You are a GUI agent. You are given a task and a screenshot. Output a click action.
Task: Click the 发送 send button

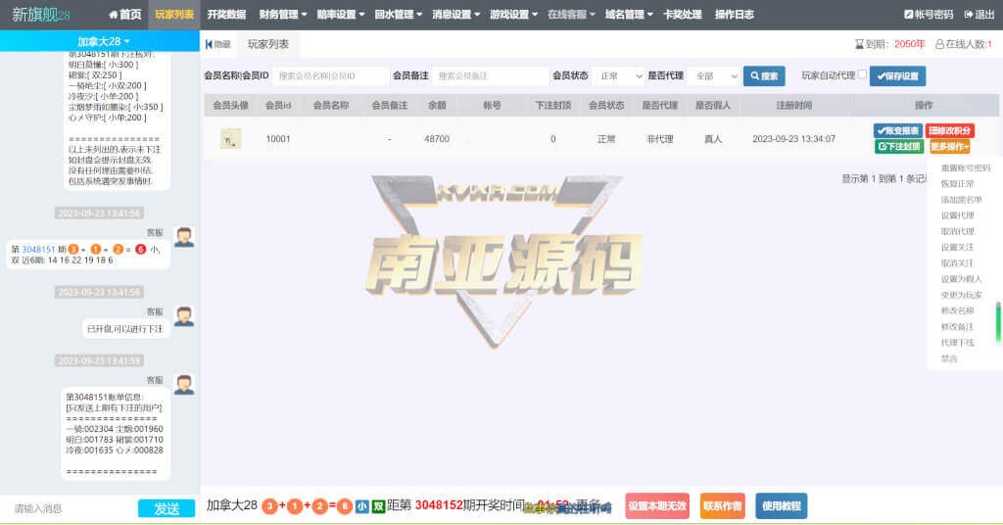pos(167,508)
